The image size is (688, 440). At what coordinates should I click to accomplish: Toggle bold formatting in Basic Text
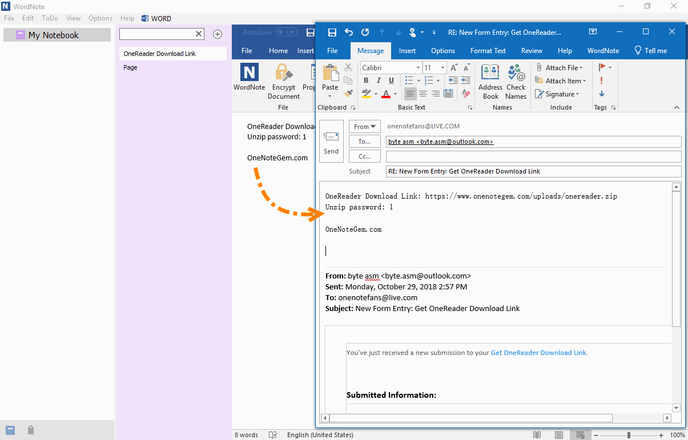(366, 80)
